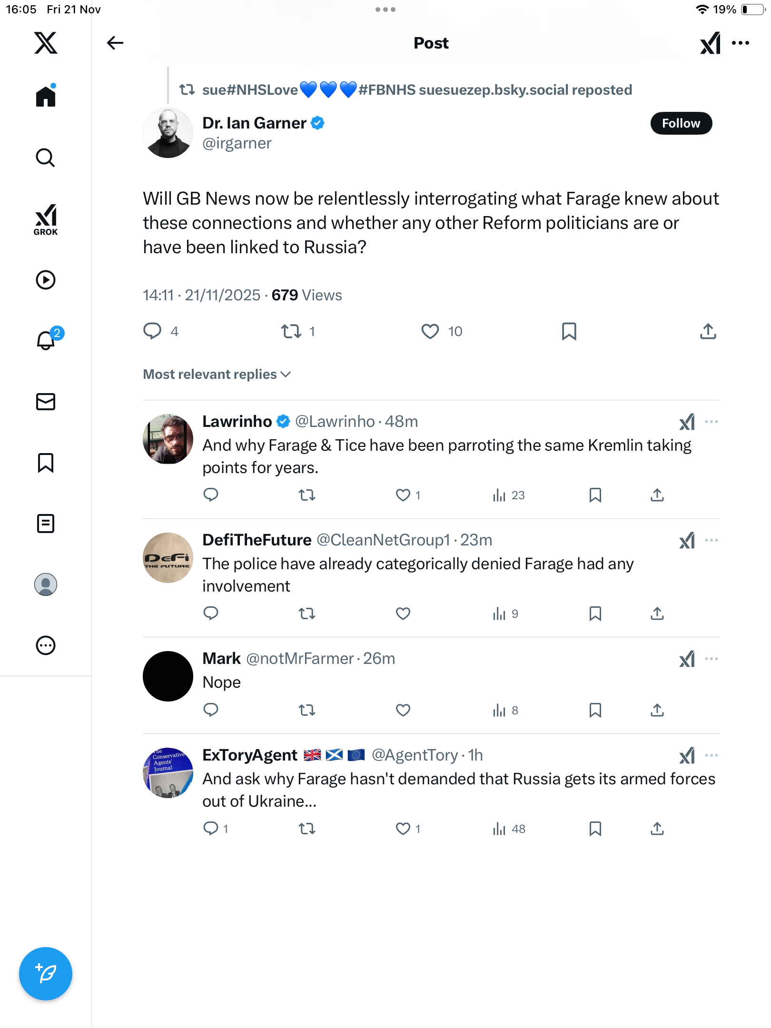The height and width of the screenshot is (1028, 771).
Task: Like Dr. Ian Garner's main post
Action: tap(430, 331)
